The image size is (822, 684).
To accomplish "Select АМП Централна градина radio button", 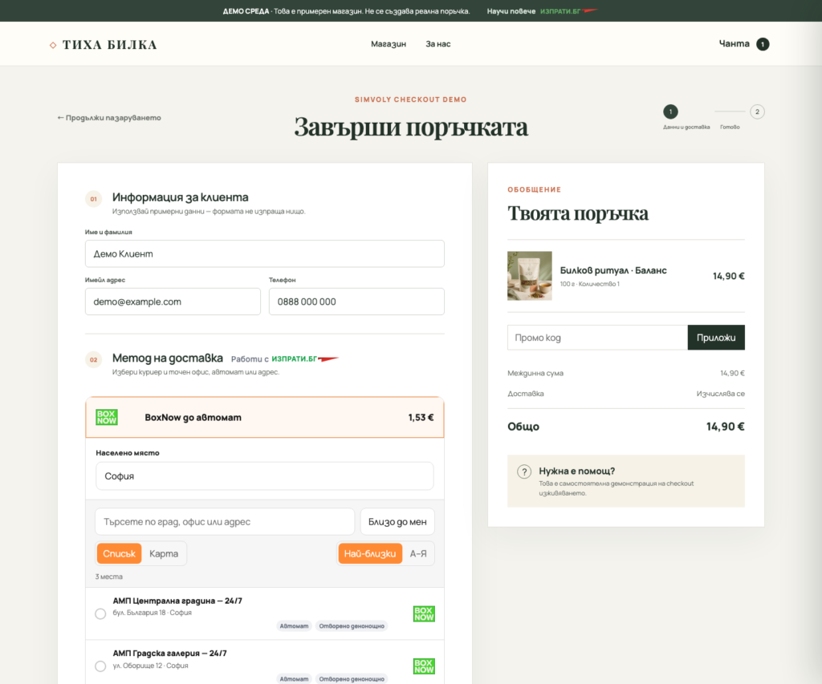I will point(100,613).
